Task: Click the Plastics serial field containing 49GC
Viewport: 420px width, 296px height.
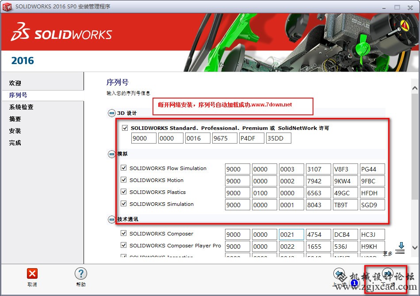Action: 345,193
